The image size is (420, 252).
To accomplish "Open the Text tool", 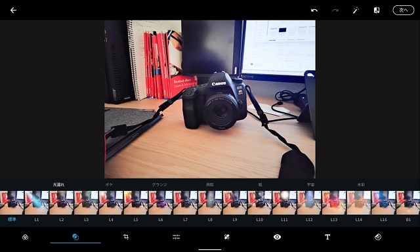I will (327, 237).
